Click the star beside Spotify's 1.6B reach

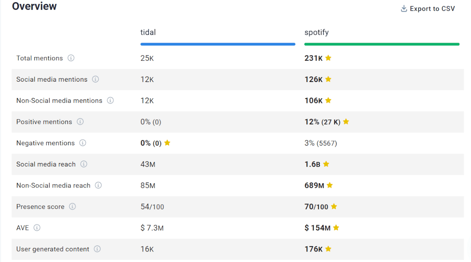pyautogui.click(x=325, y=164)
